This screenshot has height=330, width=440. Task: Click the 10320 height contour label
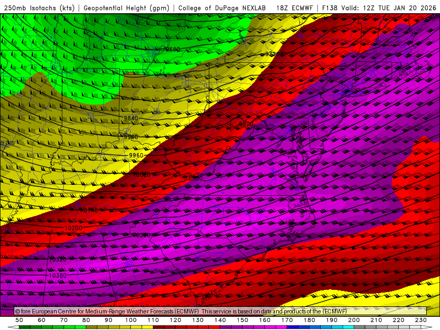(x=58, y=260)
